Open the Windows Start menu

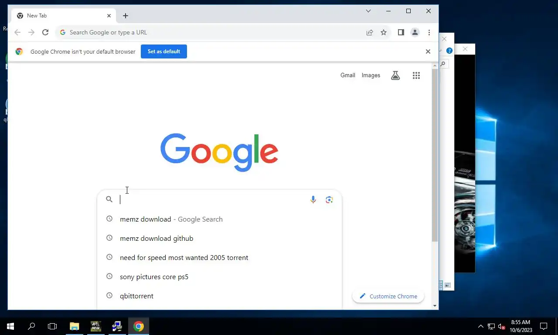pyautogui.click(x=10, y=326)
